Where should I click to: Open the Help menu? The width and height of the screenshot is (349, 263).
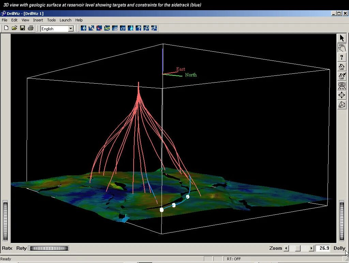tap(79, 20)
